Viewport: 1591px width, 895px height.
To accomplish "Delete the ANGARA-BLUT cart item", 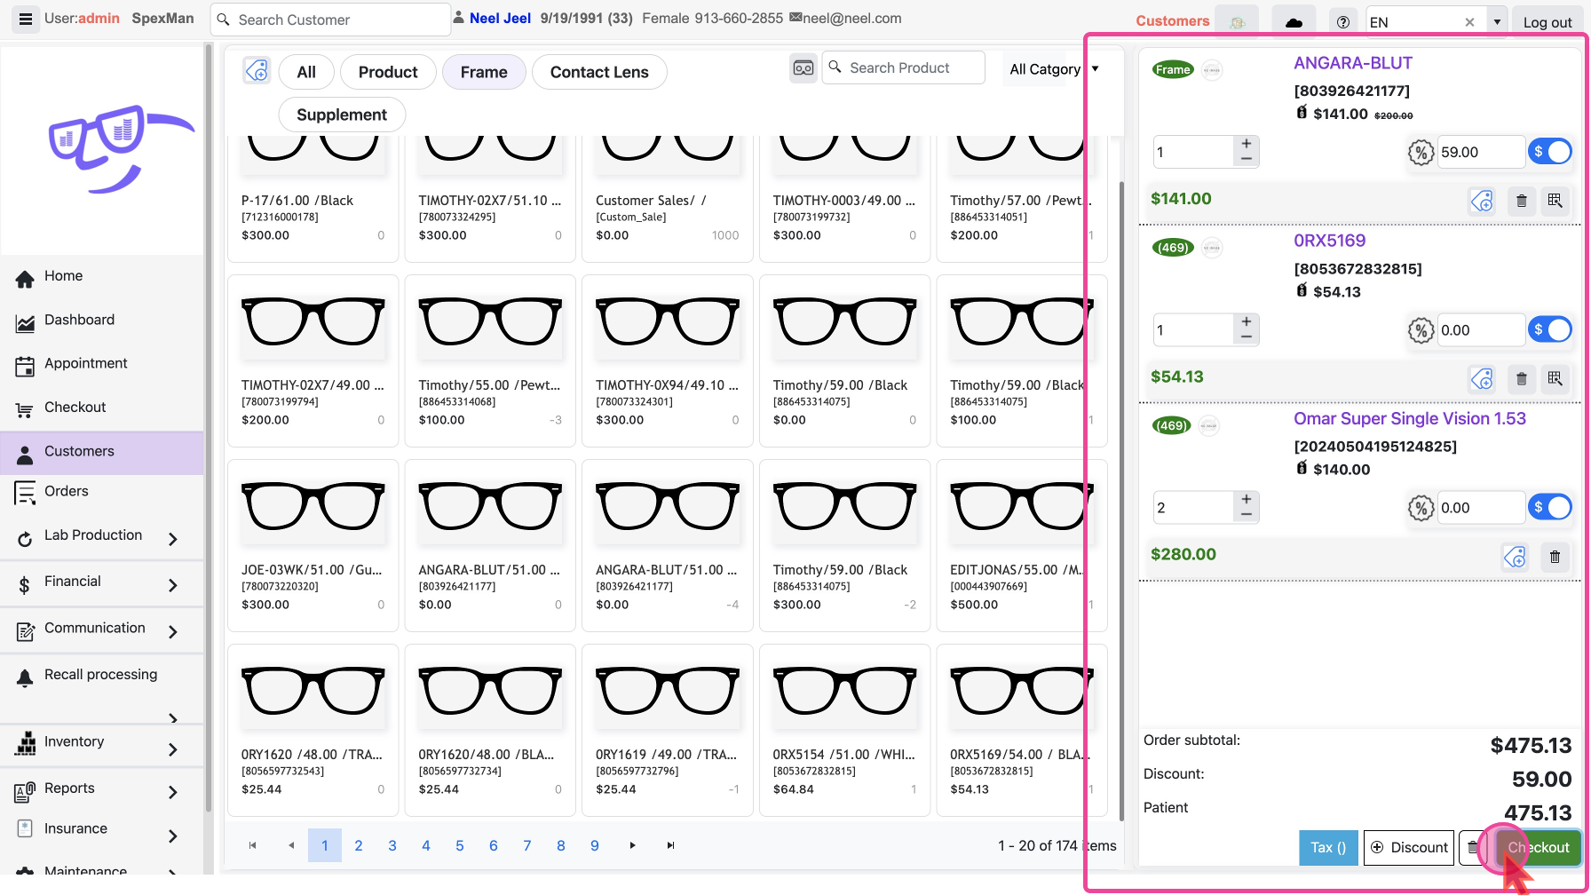I will tap(1521, 201).
